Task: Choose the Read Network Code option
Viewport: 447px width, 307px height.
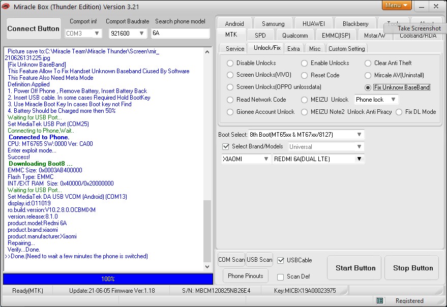Action: pyautogui.click(x=230, y=100)
